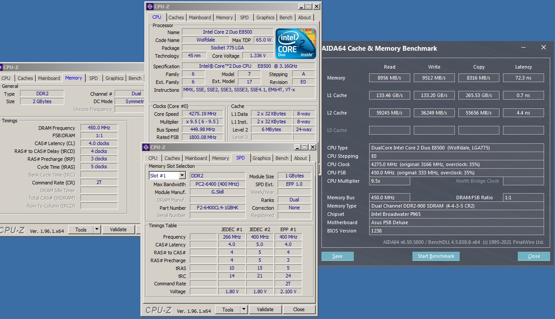Click the Chipset Intel Broadwater P965 field

(457, 214)
